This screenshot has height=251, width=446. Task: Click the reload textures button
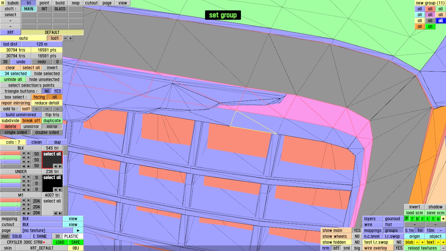(x=422, y=248)
